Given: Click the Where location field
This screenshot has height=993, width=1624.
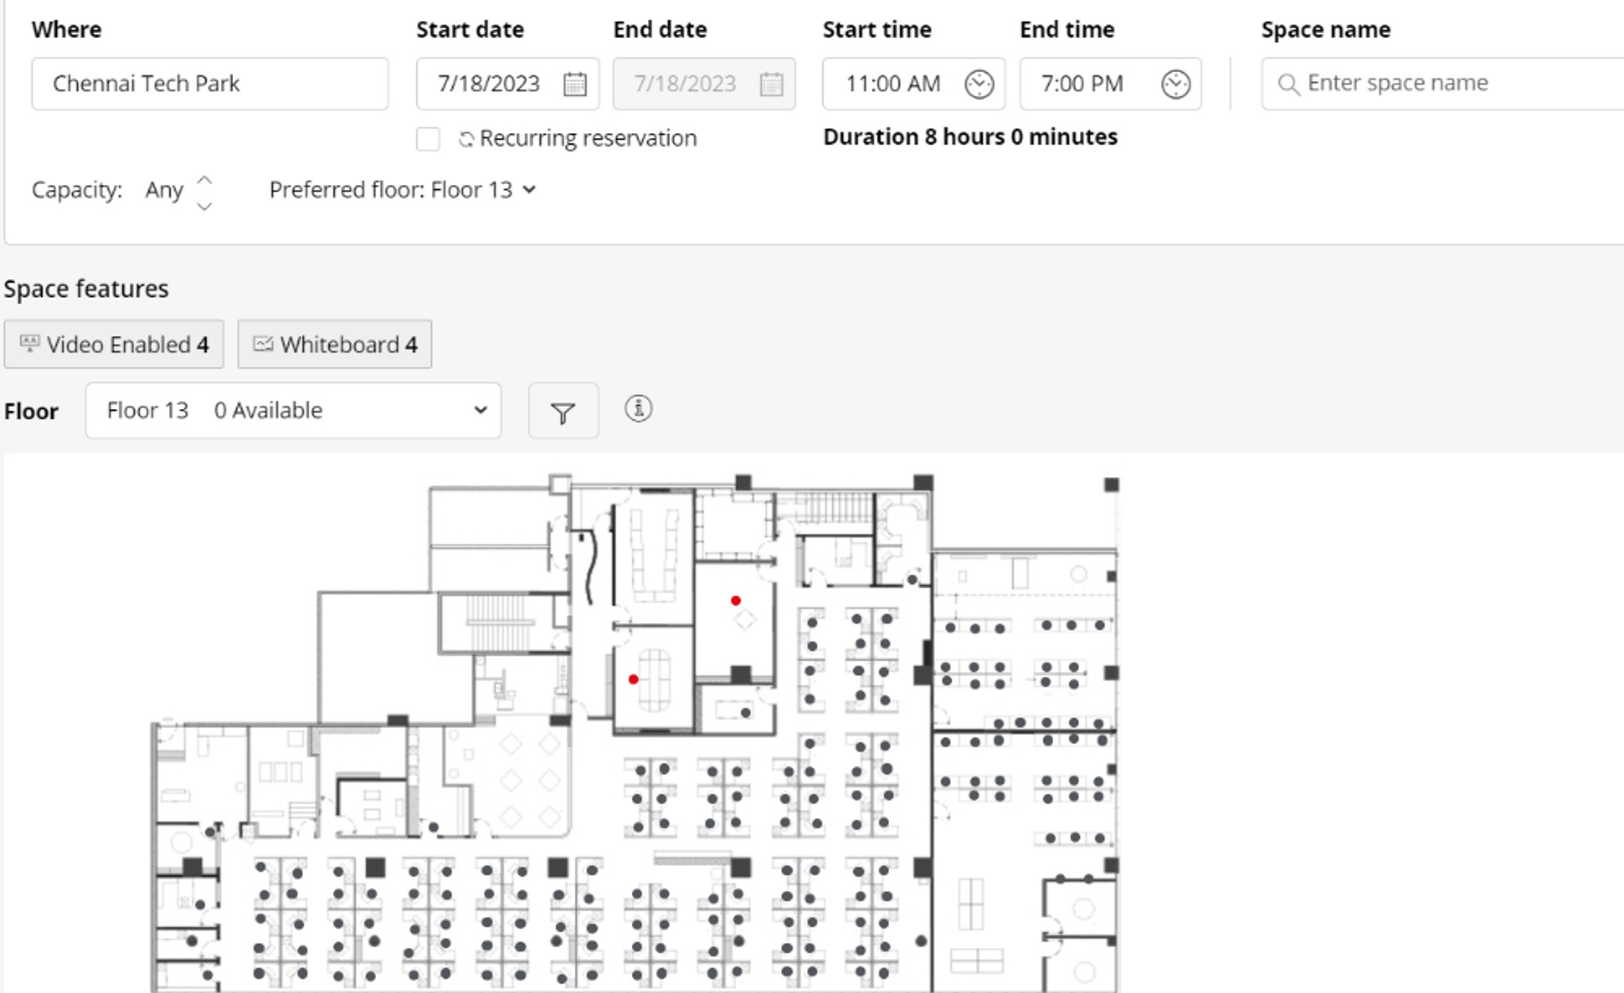Looking at the screenshot, I should click(210, 83).
